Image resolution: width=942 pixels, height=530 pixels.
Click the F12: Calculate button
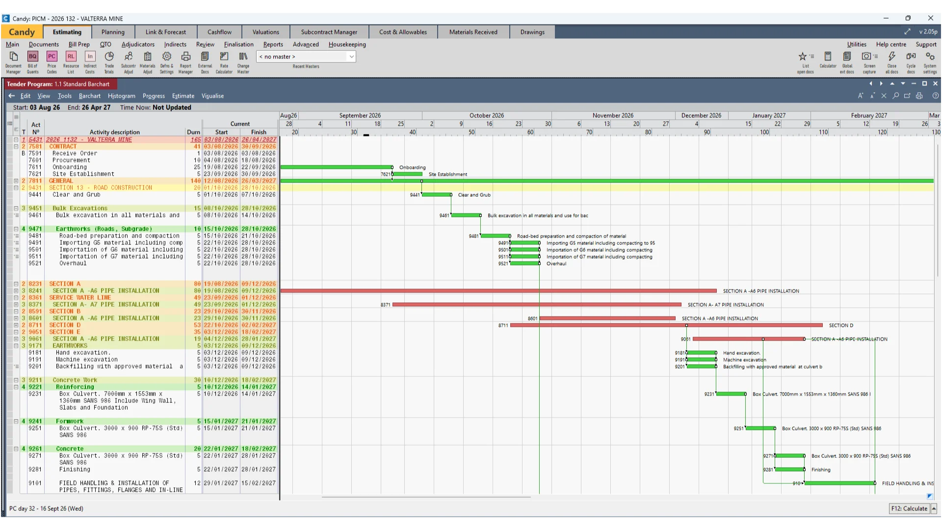point(909,508)
